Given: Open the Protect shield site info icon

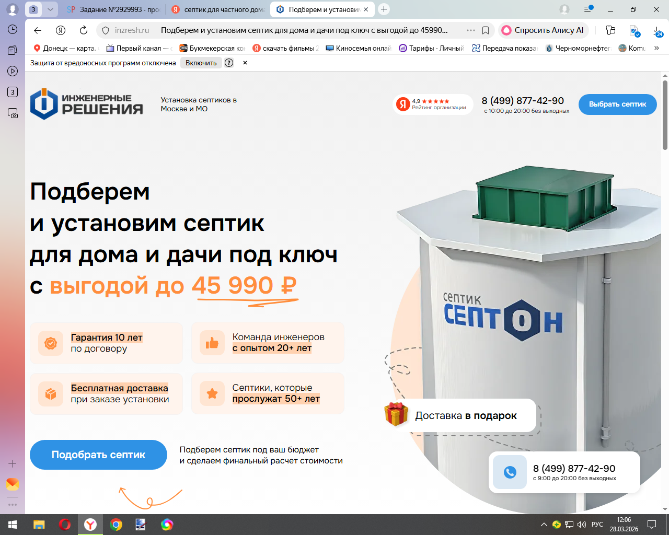Looking at the screenshot, I should [x=106, y=30].
